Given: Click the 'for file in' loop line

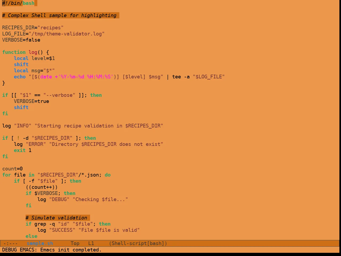Looking at the screenshot, I should tap(56, 175).
